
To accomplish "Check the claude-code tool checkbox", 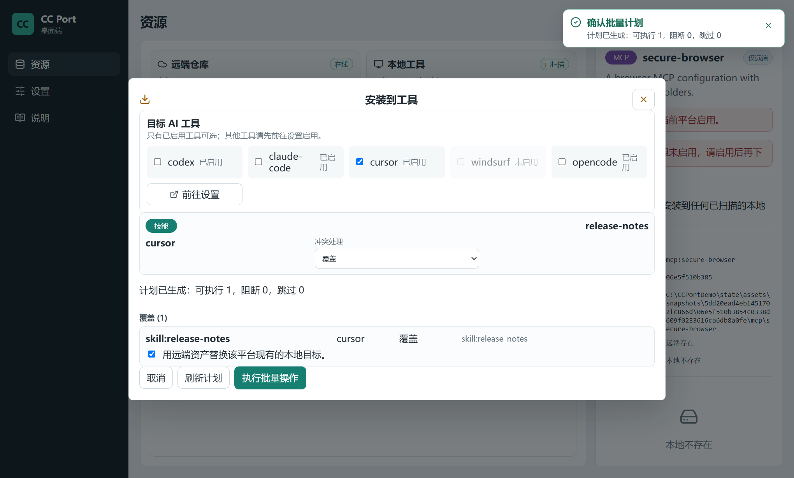I will pyautogui.click(x=258, y=162).
